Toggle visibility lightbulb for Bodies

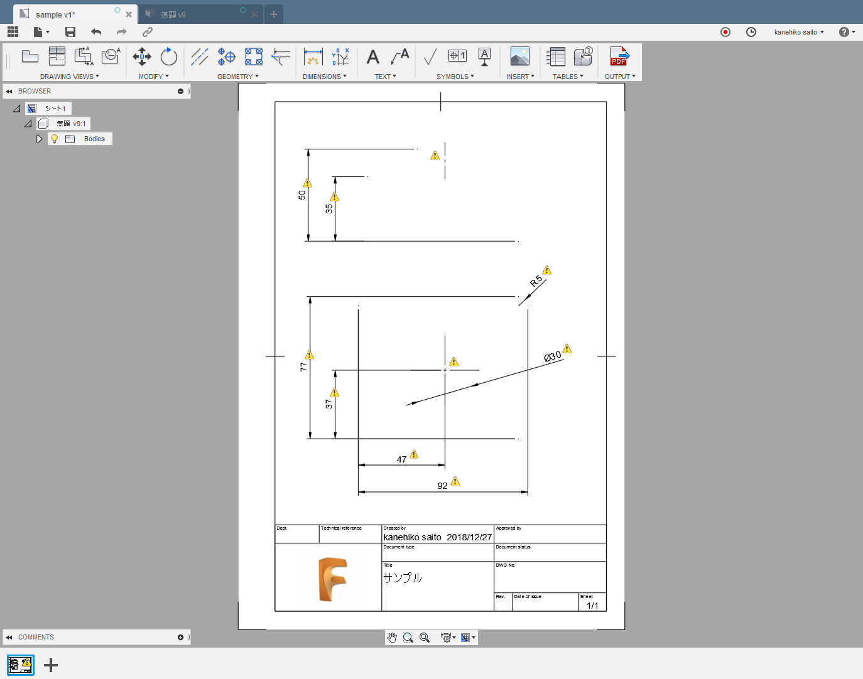[54, 139]
